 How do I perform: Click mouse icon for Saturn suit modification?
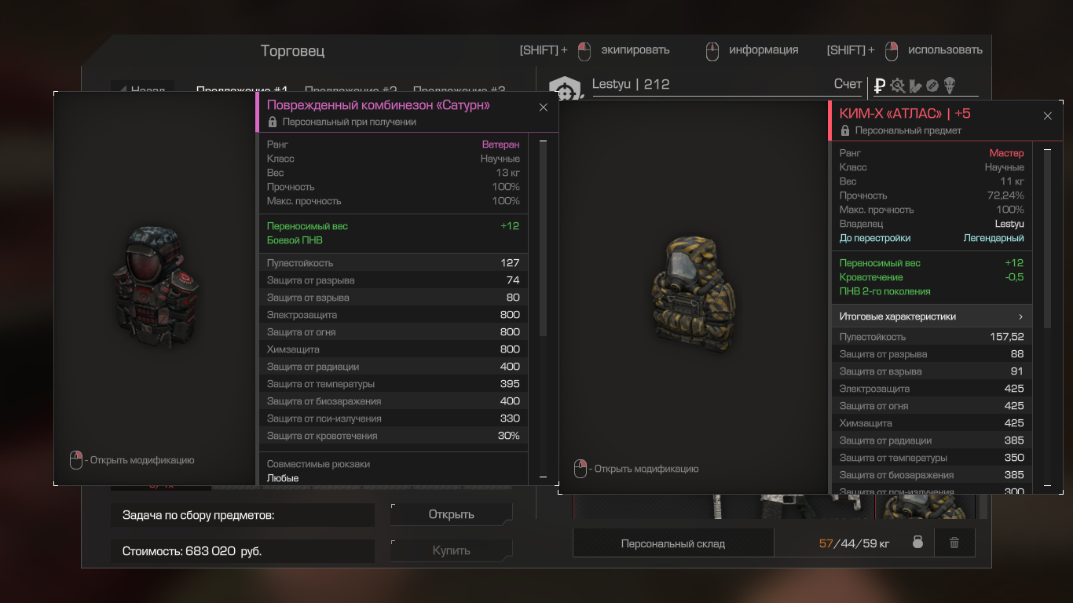76,460
